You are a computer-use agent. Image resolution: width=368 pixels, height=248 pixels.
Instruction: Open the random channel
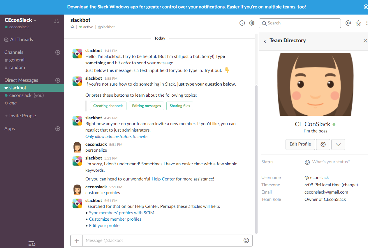[17, 68]
